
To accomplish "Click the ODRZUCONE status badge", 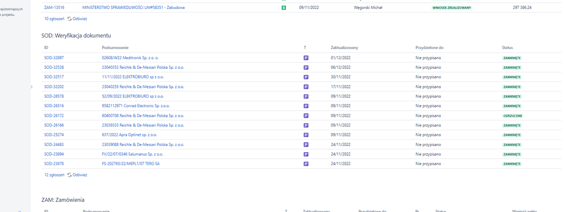I will pos(513,116).
